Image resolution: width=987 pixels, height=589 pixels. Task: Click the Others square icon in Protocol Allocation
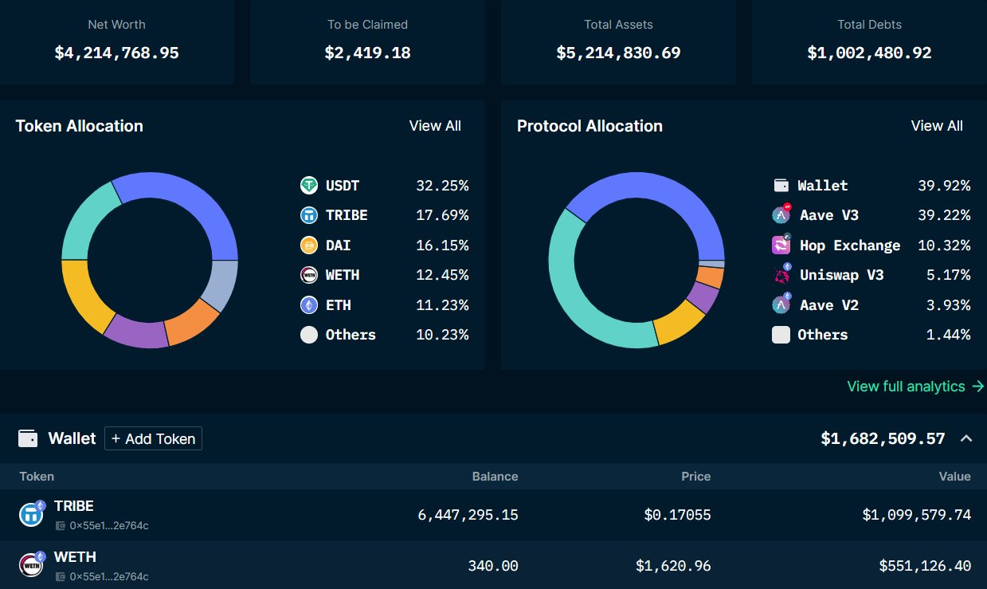click(x=781, y=335)
